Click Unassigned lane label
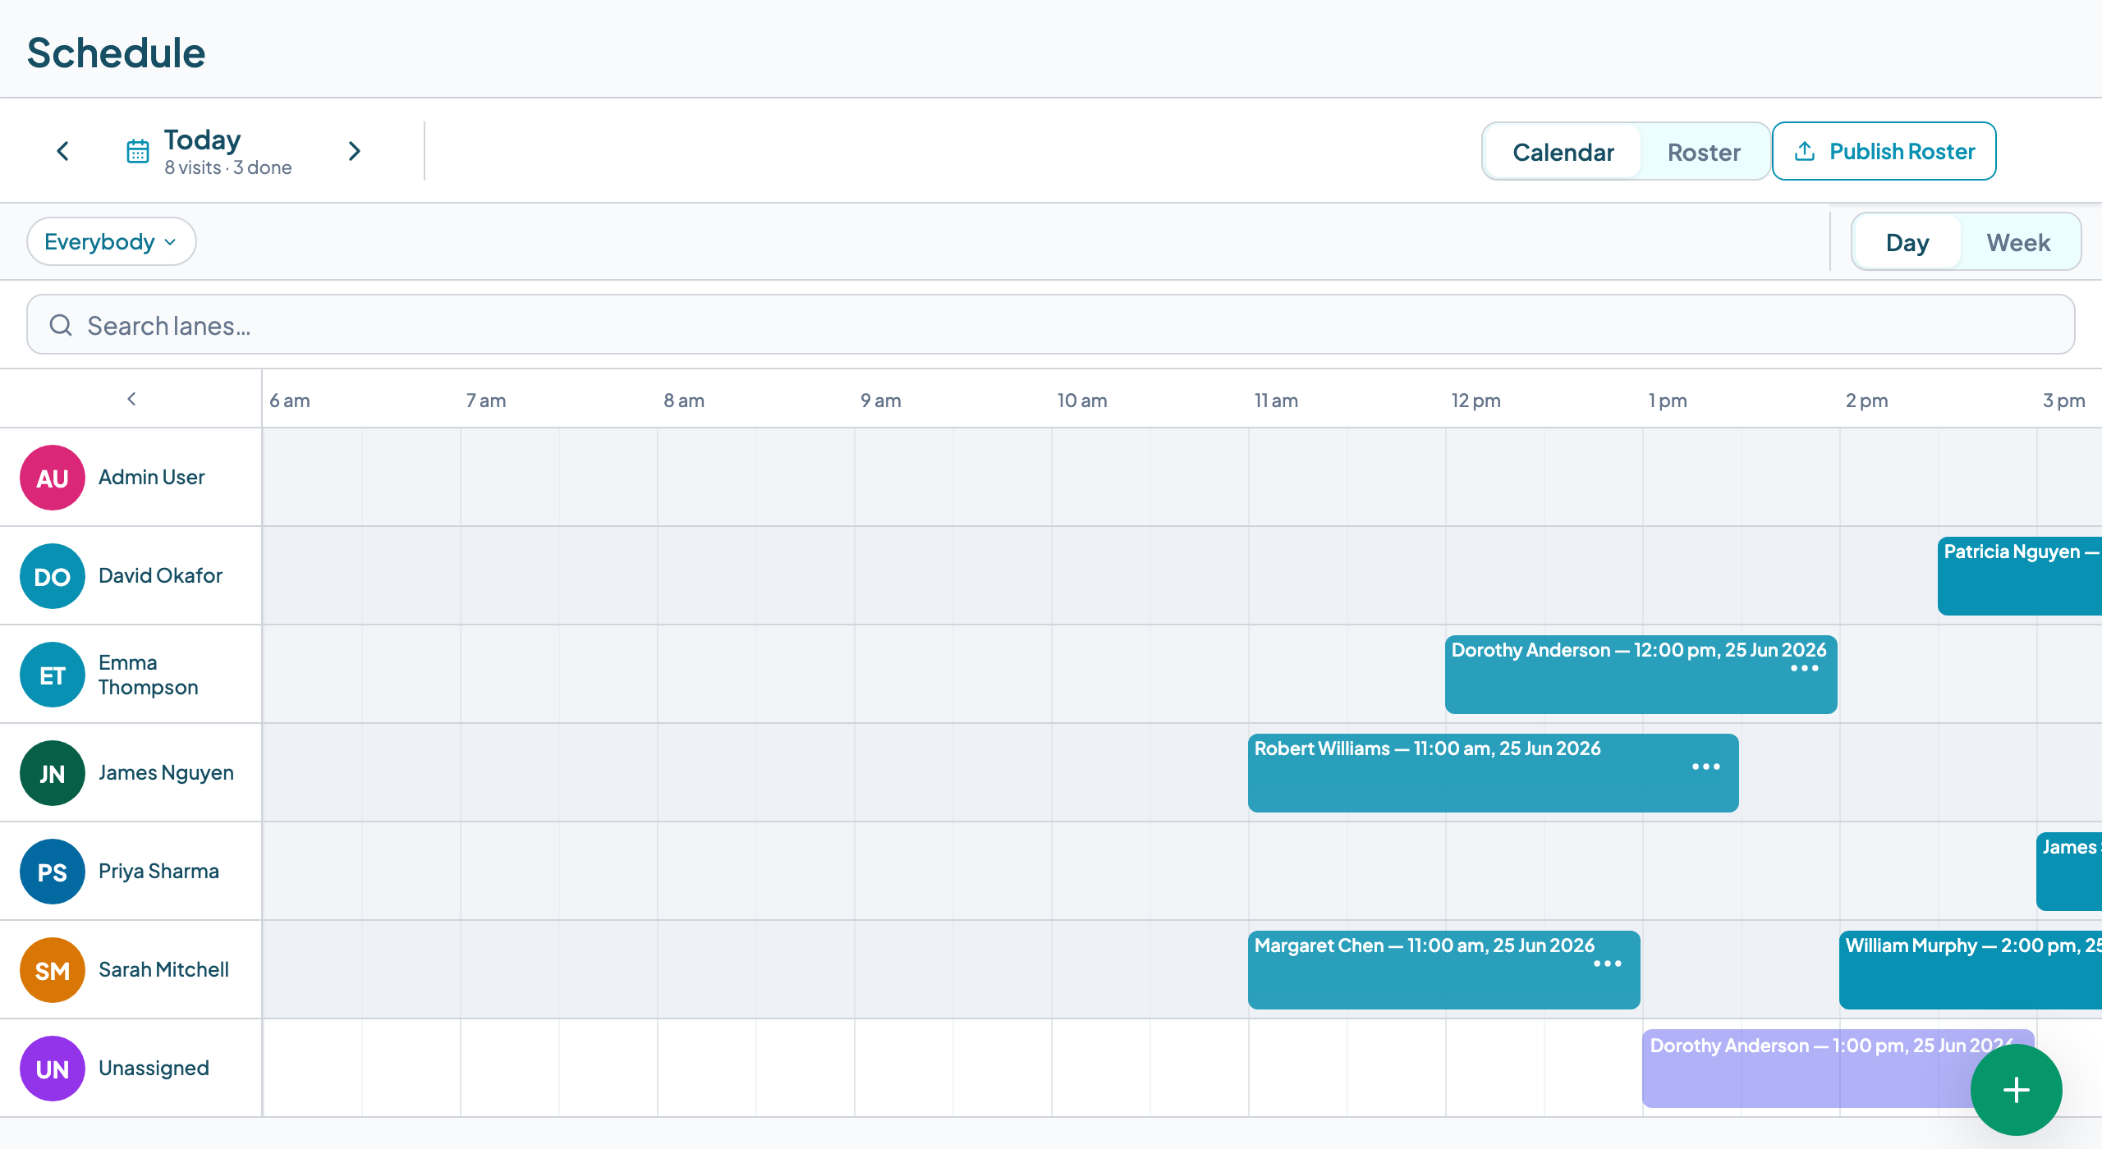Screen dimensions: 2102x1149 click(x=154, y=1069)
